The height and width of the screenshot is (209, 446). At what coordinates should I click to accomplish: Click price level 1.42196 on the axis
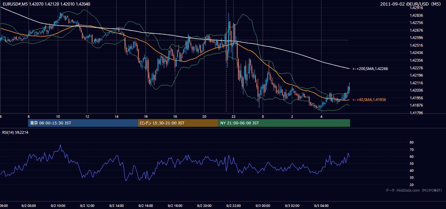pyautogui.click(x=417, y=75)
